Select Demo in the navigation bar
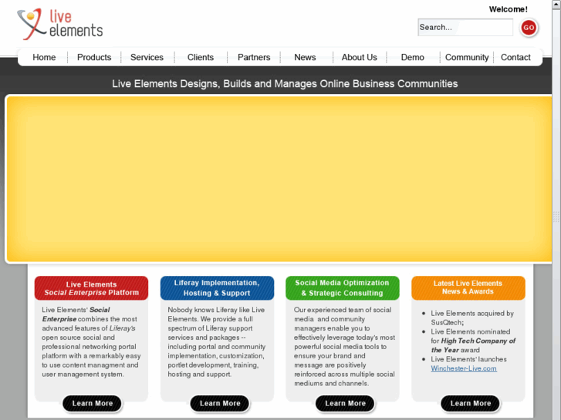 click(x=413, y=57)
